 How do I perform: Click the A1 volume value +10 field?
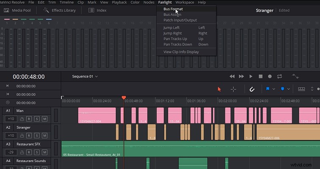click(11, 119)
